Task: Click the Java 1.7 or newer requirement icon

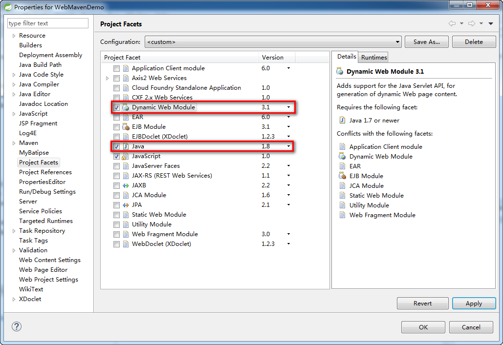Action: (343, 121)
